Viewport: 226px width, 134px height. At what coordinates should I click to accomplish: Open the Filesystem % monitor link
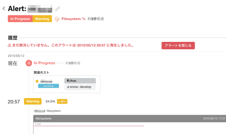(73, 19)
